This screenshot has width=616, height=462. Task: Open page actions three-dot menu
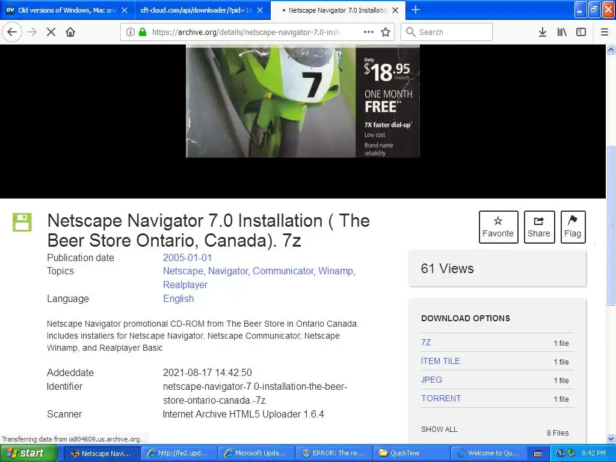click(x=369, y=32)
